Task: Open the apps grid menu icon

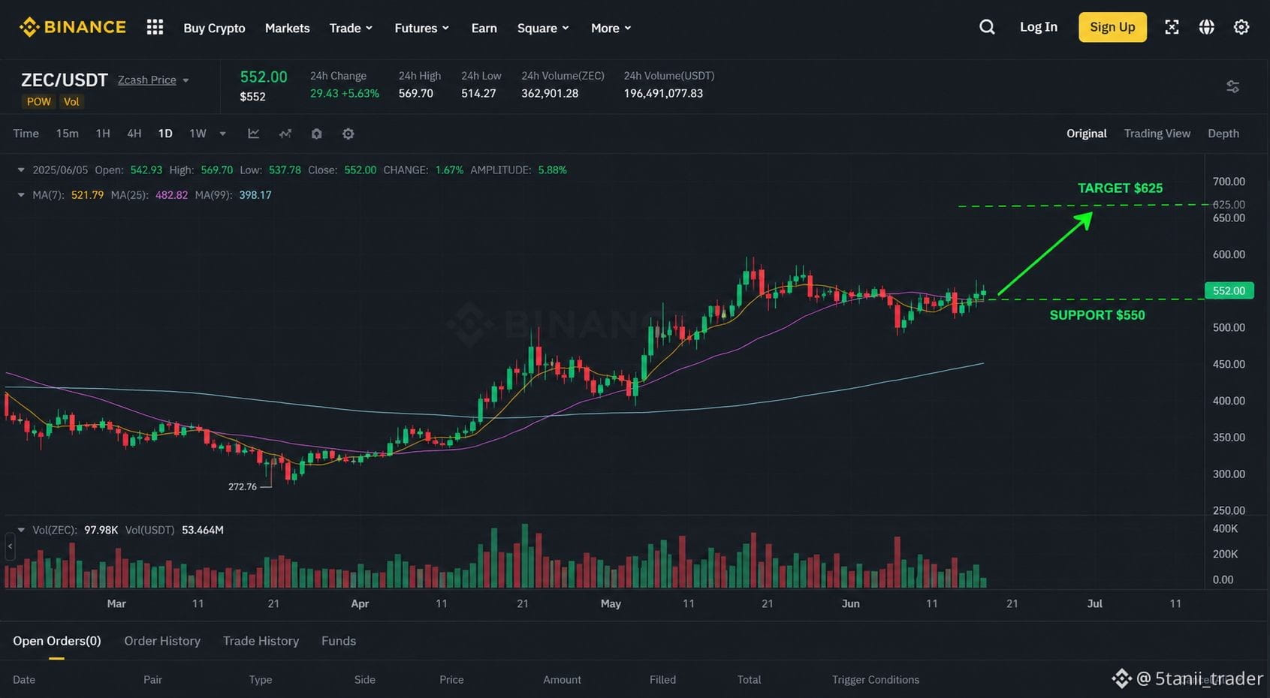Action: pos(155,27)
